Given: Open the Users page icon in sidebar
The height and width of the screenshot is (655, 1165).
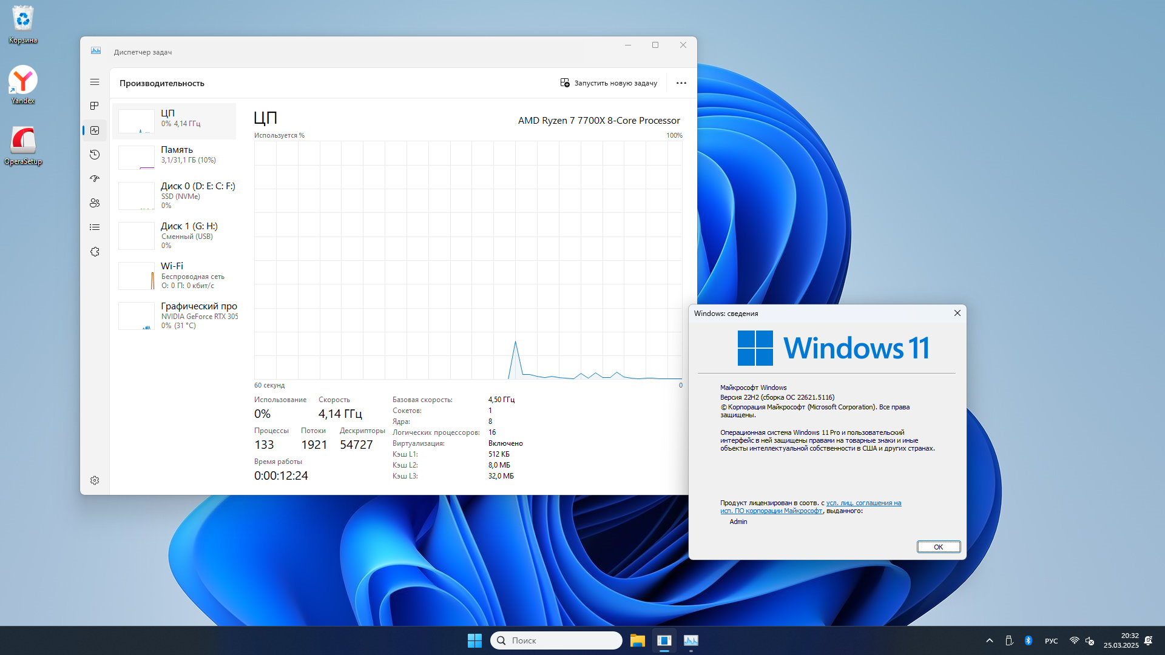Looking at the screenshot, I should pos(95,203).
